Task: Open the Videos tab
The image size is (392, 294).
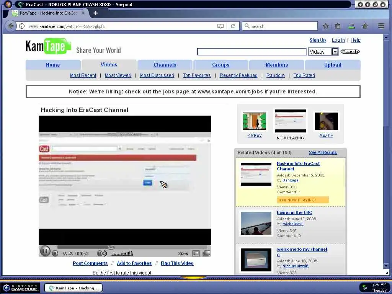Action: click(109, 64)
